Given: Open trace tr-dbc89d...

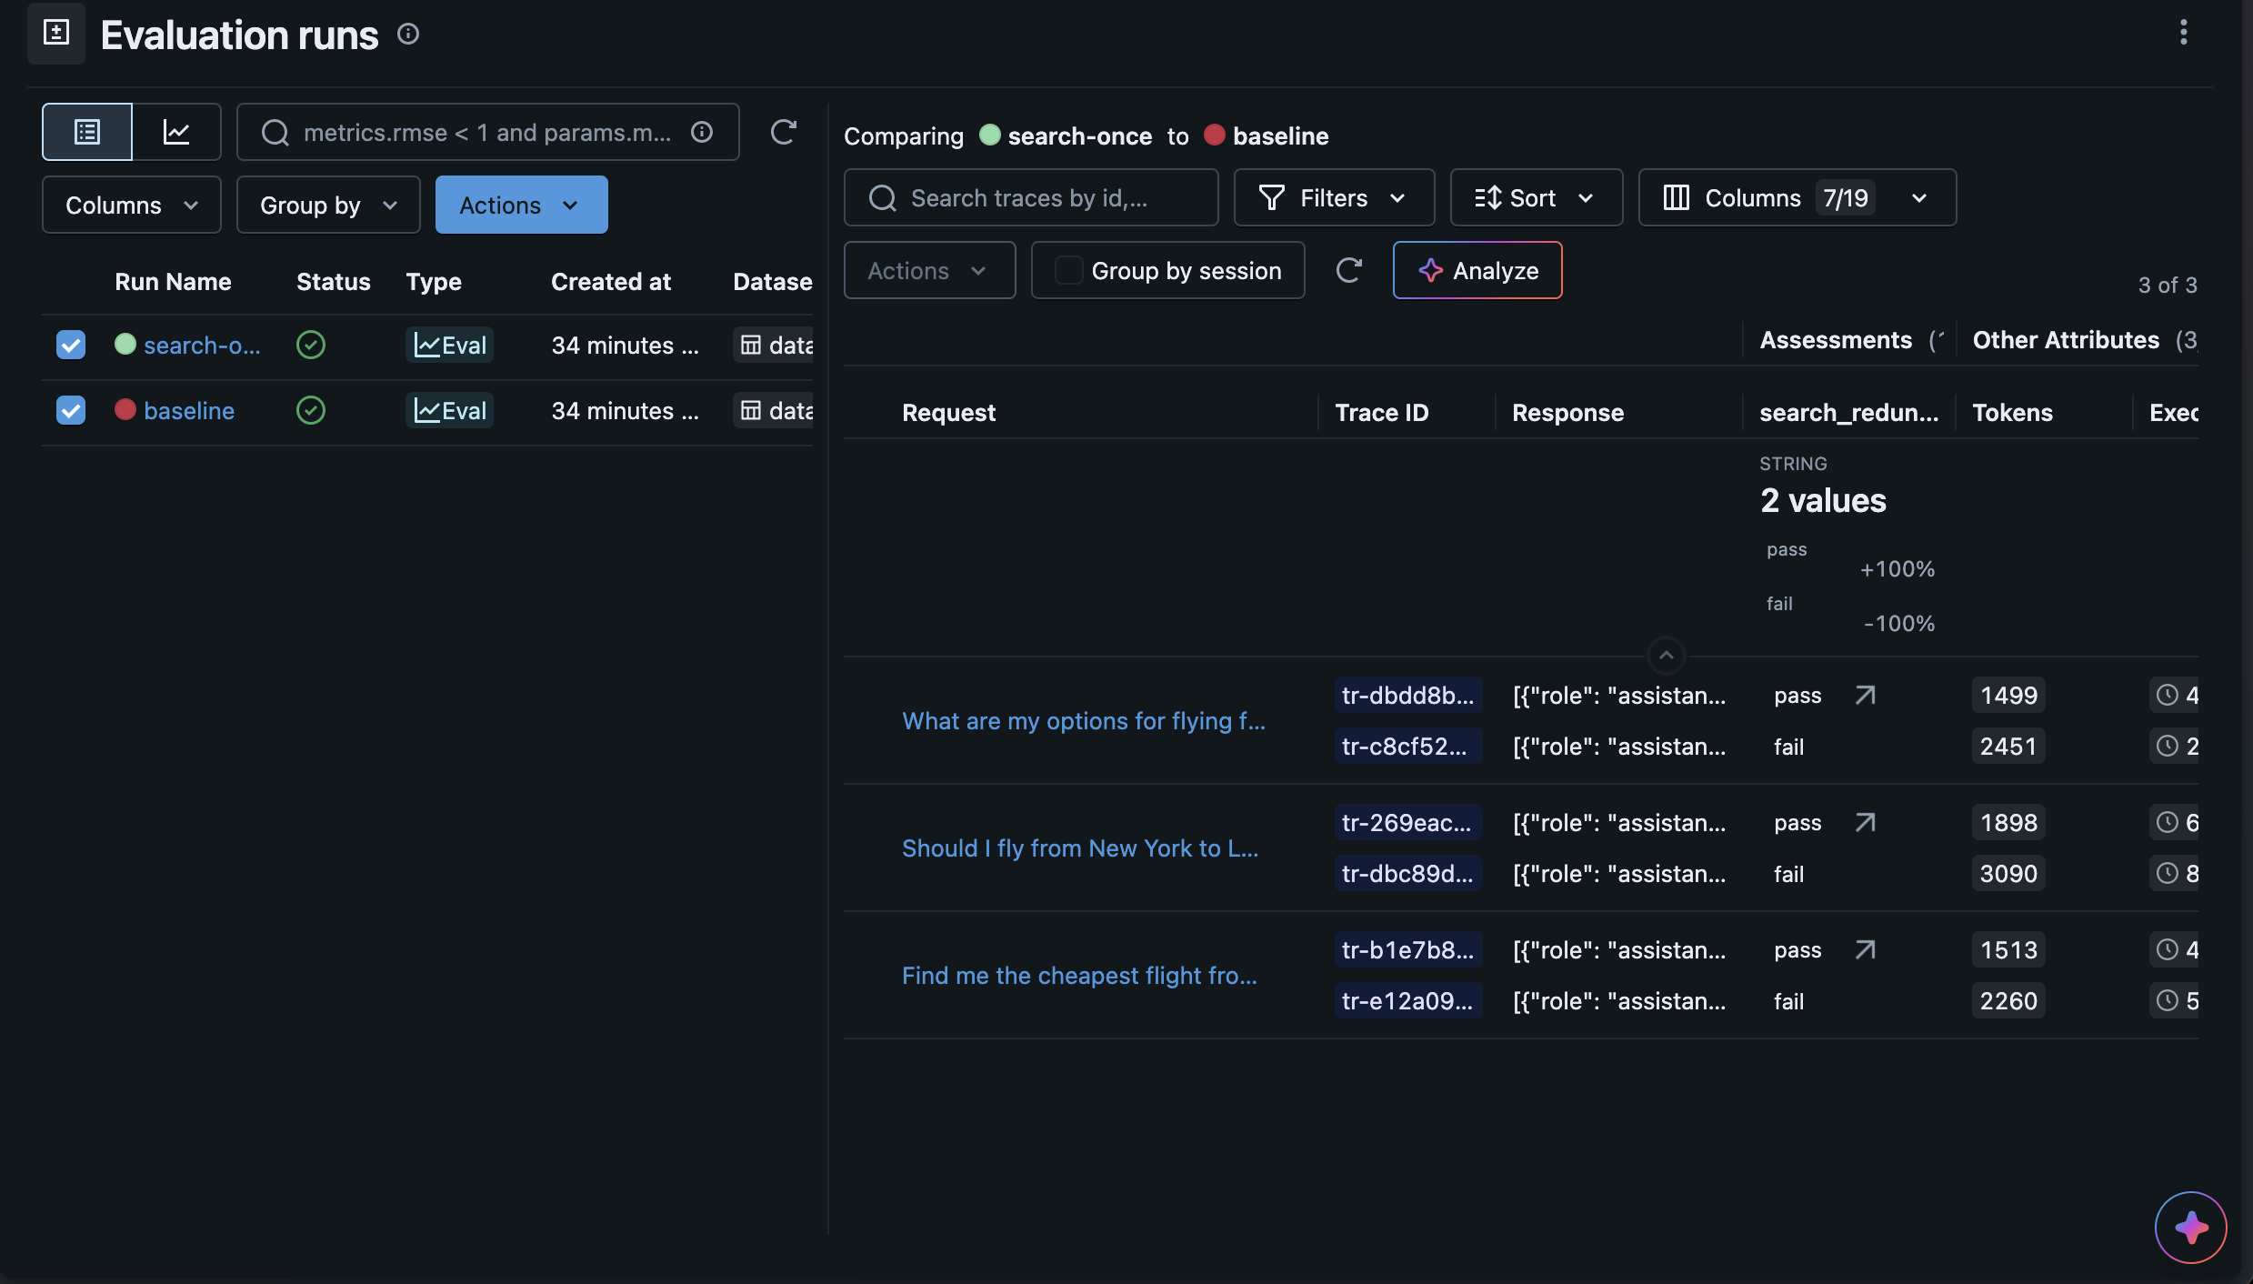Looking at the screenshot, I should pos(1407,874).
